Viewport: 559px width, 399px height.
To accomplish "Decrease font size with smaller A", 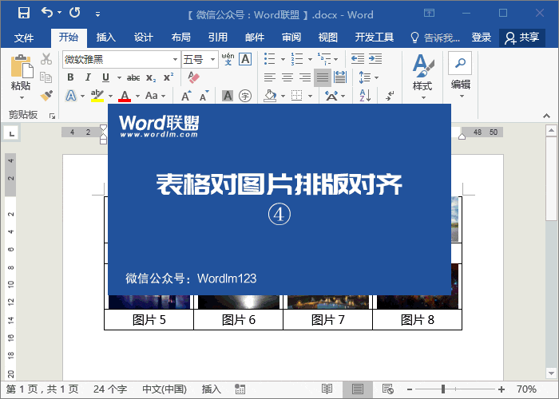I will [x=204, y=96].
